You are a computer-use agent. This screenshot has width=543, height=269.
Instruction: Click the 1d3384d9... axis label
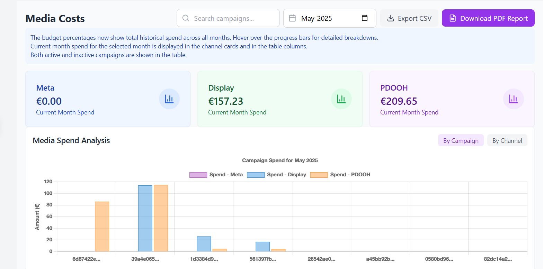click(x=204, y=259)
